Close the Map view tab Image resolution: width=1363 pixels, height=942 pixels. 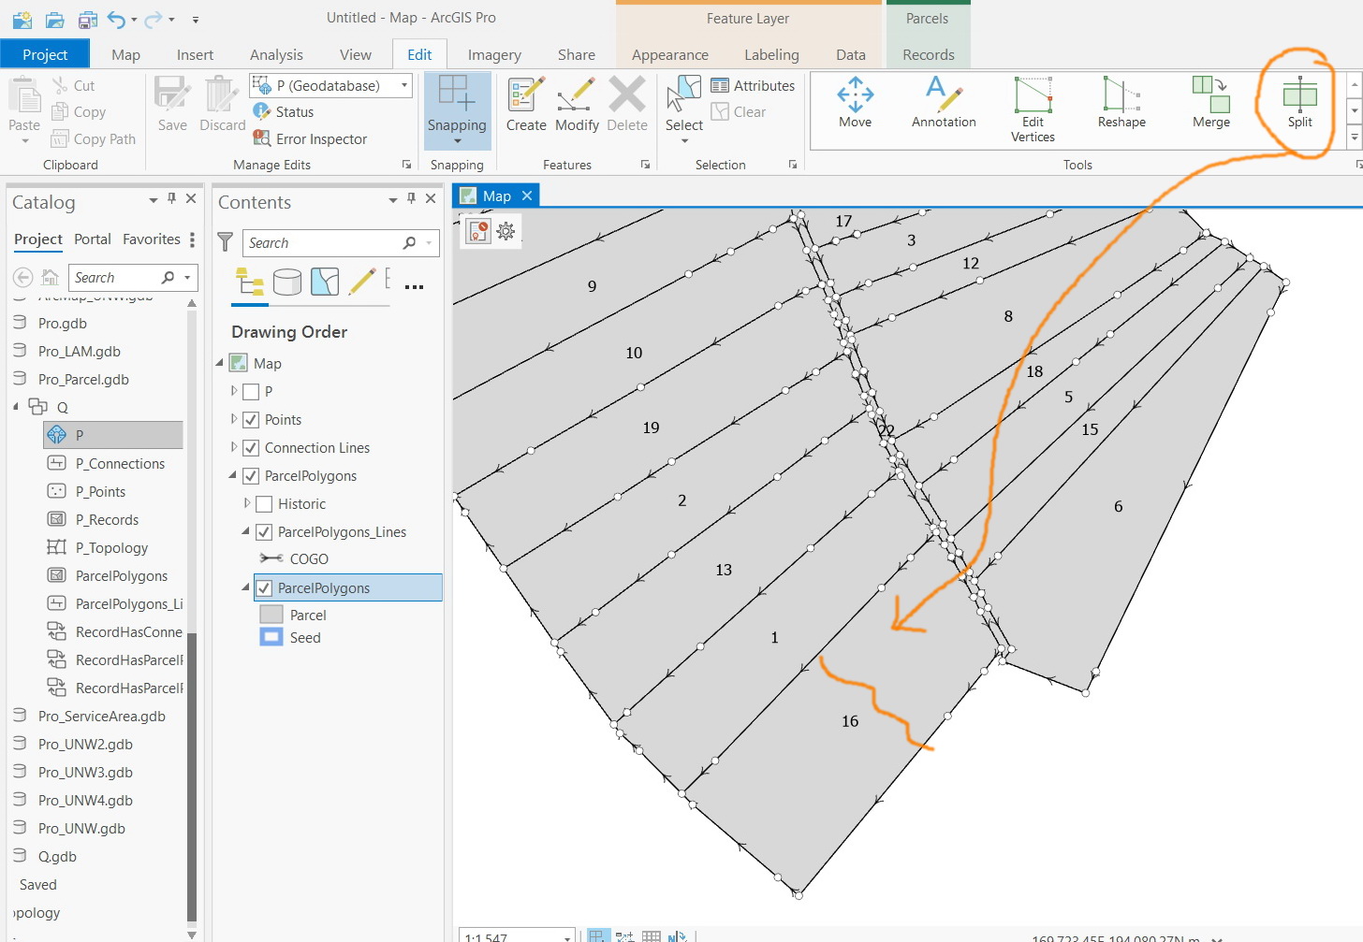tap(527, 196)
